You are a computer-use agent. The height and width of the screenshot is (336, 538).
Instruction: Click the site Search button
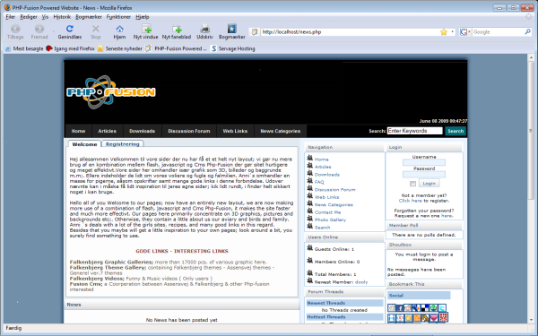point(456,131)
